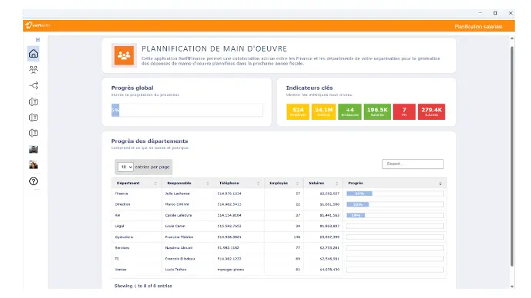531x298 pixels.
Task: Open the people group sidebar icon
Action: pos(33,70)
